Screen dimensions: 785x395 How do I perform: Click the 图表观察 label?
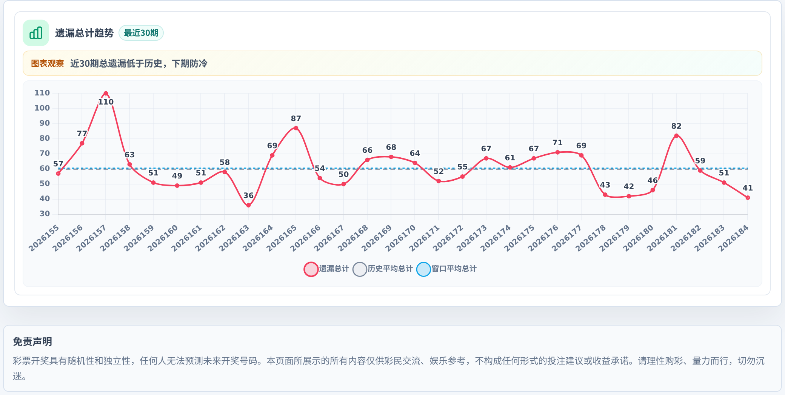(47, 63)
